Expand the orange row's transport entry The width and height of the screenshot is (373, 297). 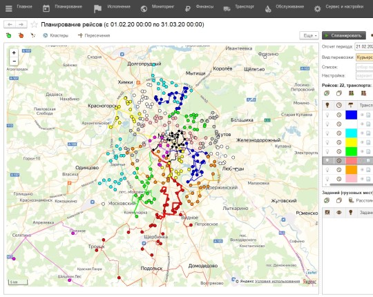pos(362,170)
